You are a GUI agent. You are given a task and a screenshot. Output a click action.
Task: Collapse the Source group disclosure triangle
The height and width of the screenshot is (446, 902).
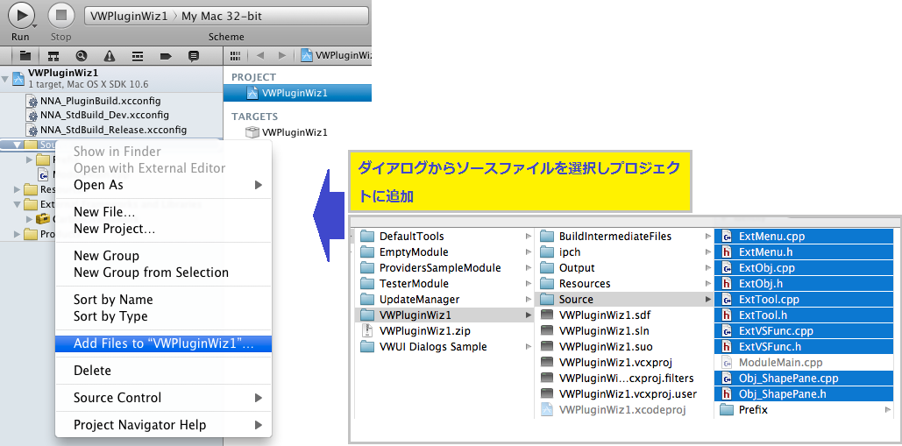[x=17, y=145]
